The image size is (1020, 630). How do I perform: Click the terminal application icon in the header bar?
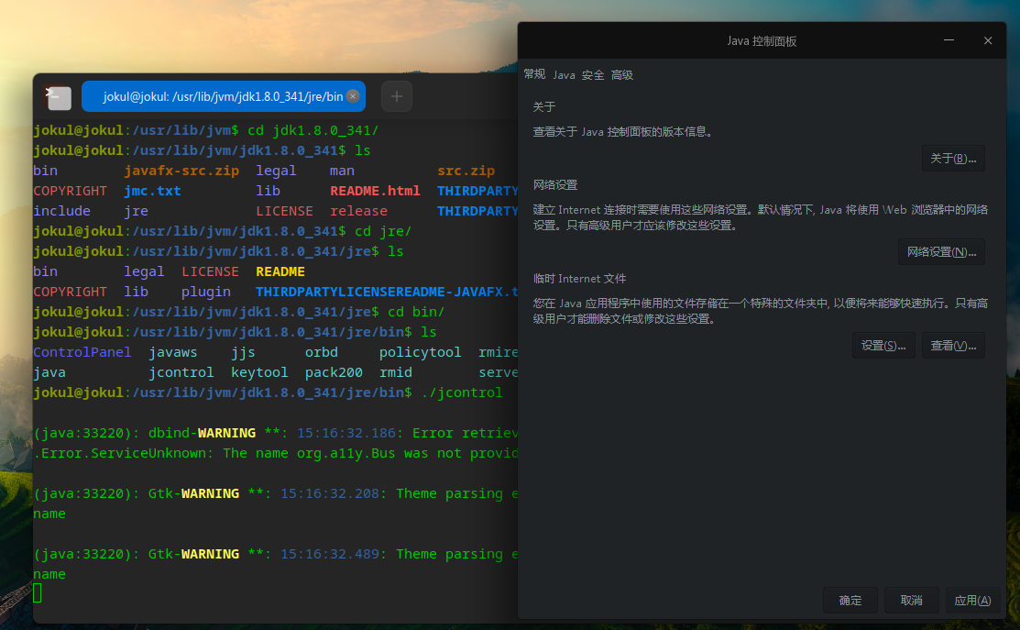pyautogui.click(x=57, y=96)
